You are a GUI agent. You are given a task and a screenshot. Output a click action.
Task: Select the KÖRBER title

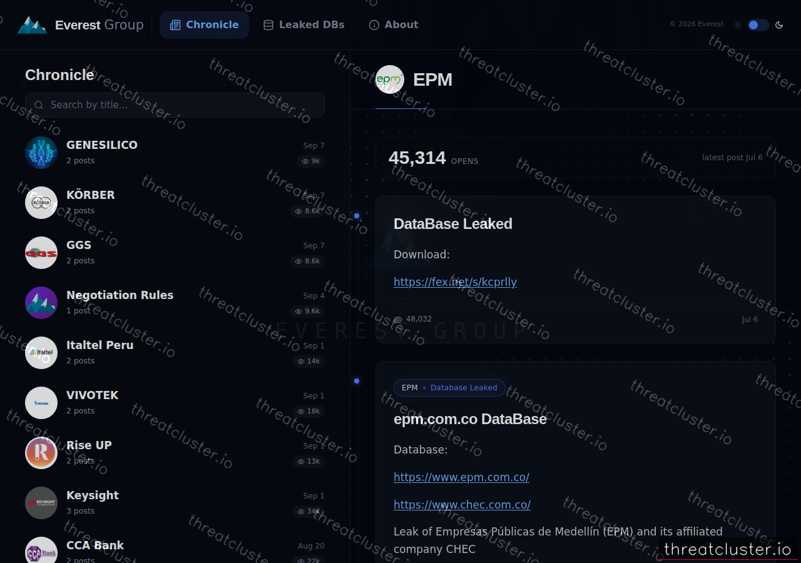[91, 195]
